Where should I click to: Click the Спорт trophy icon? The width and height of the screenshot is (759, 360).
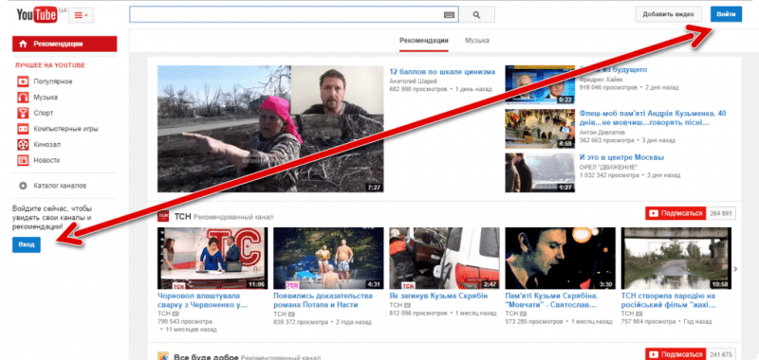pyautogui.click(x=23, y=113)
